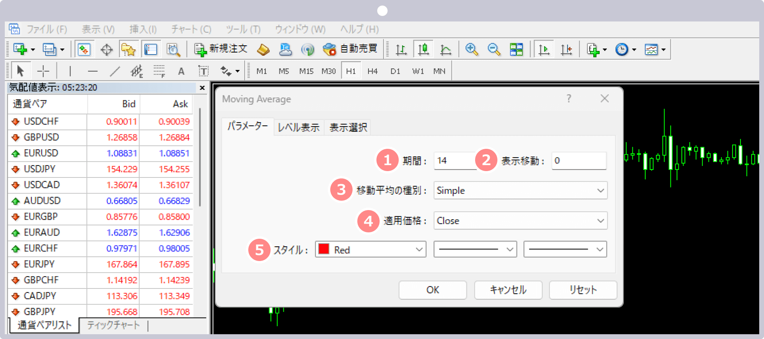The width and height of the screenshot is (764, 339).
Task: Select the text A tool
Action: 181,71
